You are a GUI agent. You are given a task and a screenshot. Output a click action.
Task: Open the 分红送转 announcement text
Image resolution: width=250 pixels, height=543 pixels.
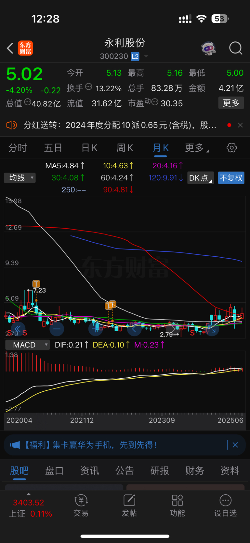tap(120, 125)
